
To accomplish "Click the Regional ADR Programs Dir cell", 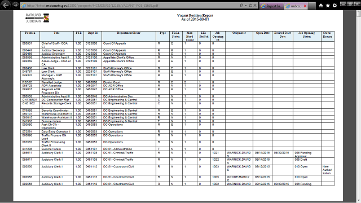I will (x=56, y=91).
